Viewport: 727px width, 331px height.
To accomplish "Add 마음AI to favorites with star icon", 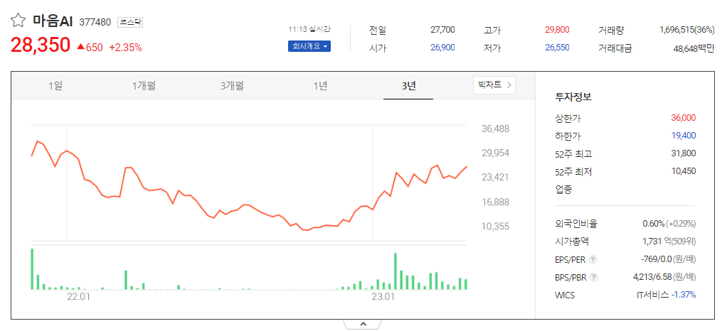I will pos(18,21).
